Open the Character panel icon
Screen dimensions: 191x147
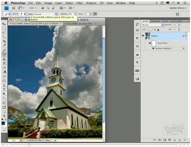137,46
